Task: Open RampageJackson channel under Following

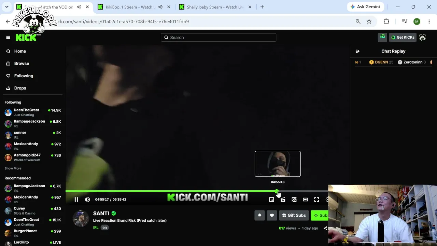Action: [x=33, y=124]
